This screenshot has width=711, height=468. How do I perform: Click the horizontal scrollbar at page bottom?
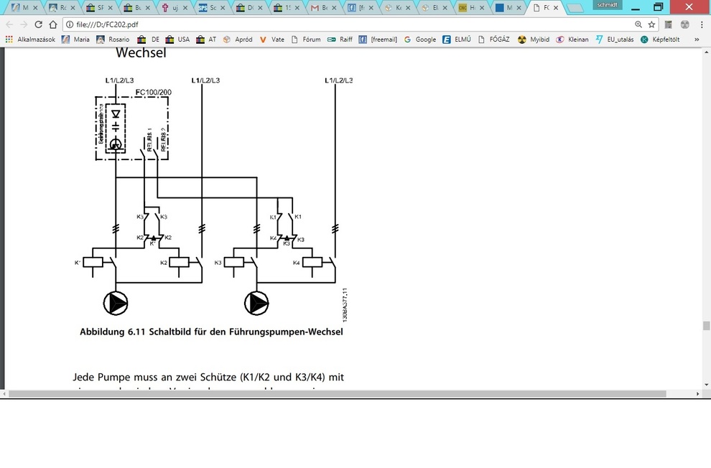352,394
